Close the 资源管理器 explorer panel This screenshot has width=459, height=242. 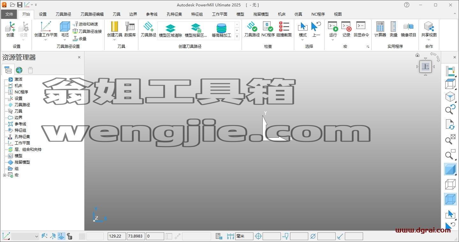(x=79, y=57)
